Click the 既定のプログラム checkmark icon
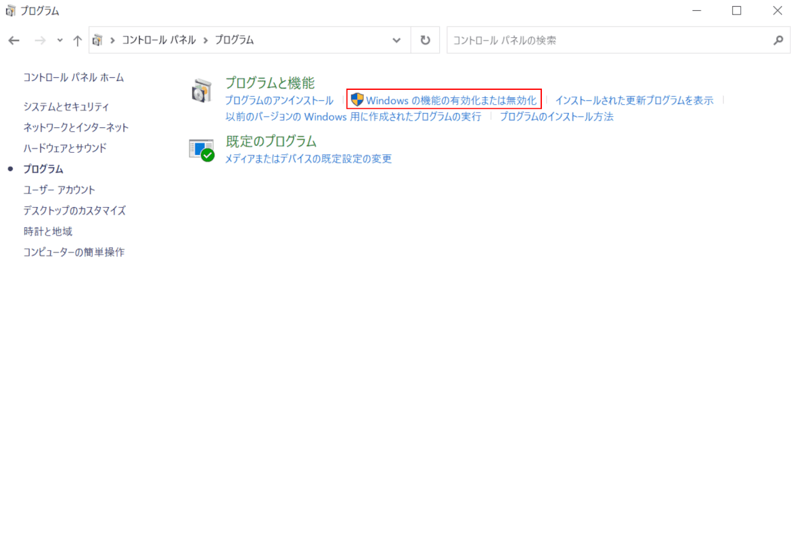Viewport: 795px width, 541px height. pos(202,150)
